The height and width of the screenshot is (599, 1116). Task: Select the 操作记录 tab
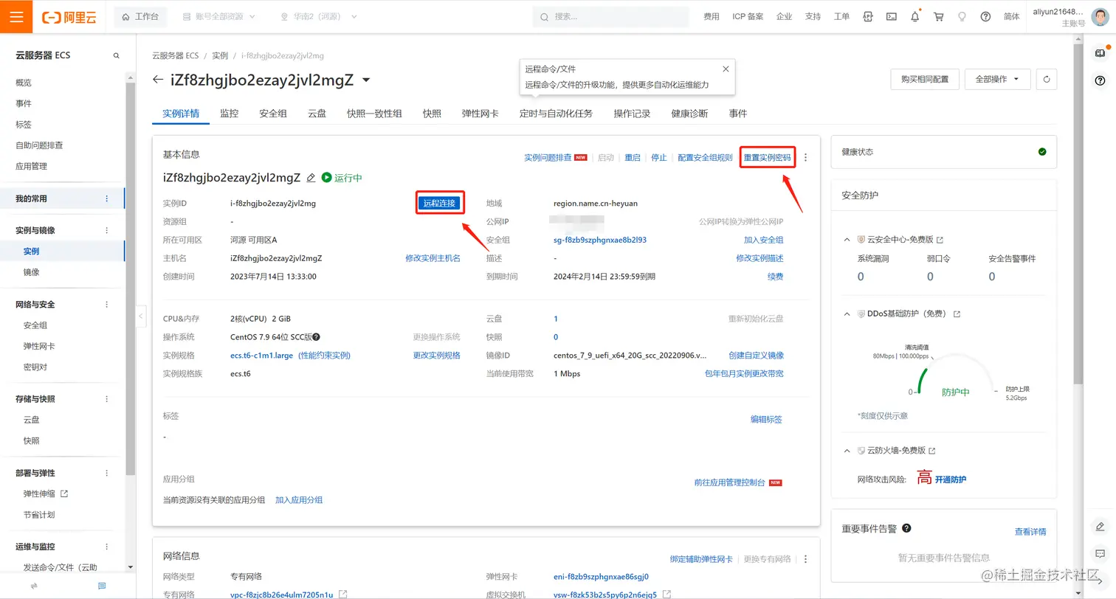(x=633, y=114)
